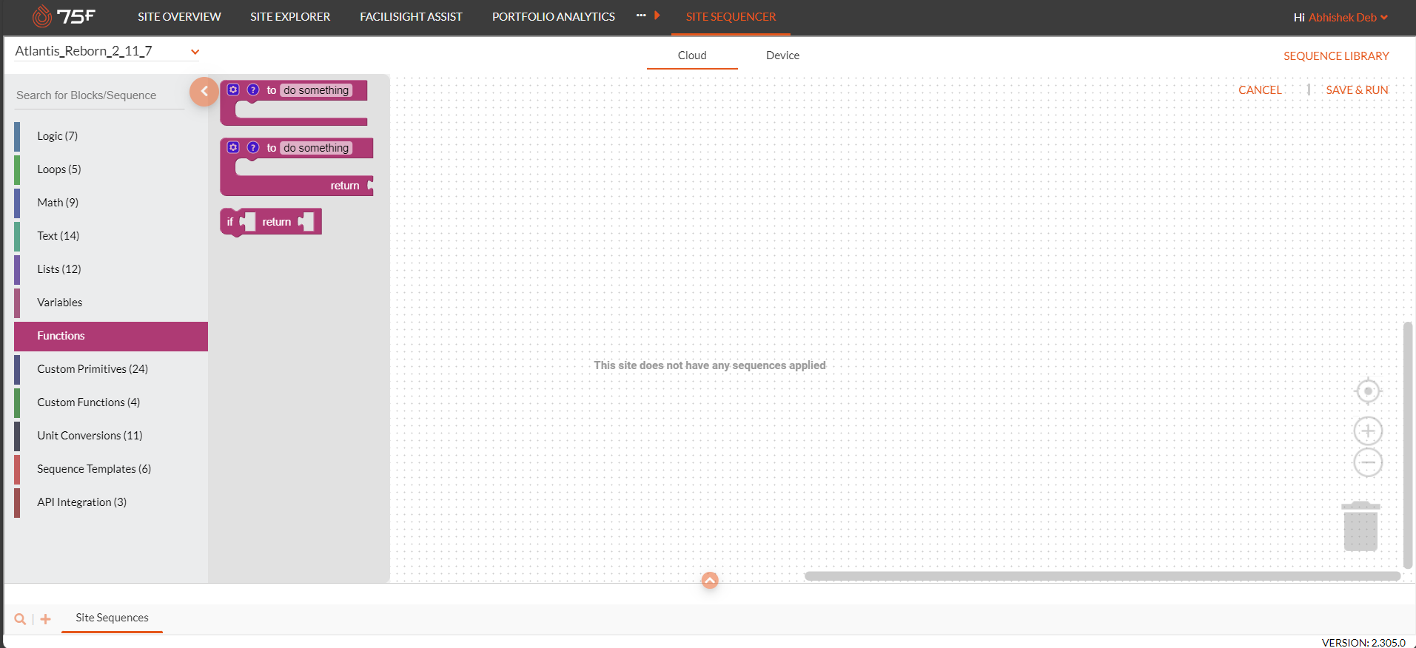This screenshot has width=1416, height=648.
Task: Open the SEQUENCE LIBRARY link
Action: [x=1335, y=56]
